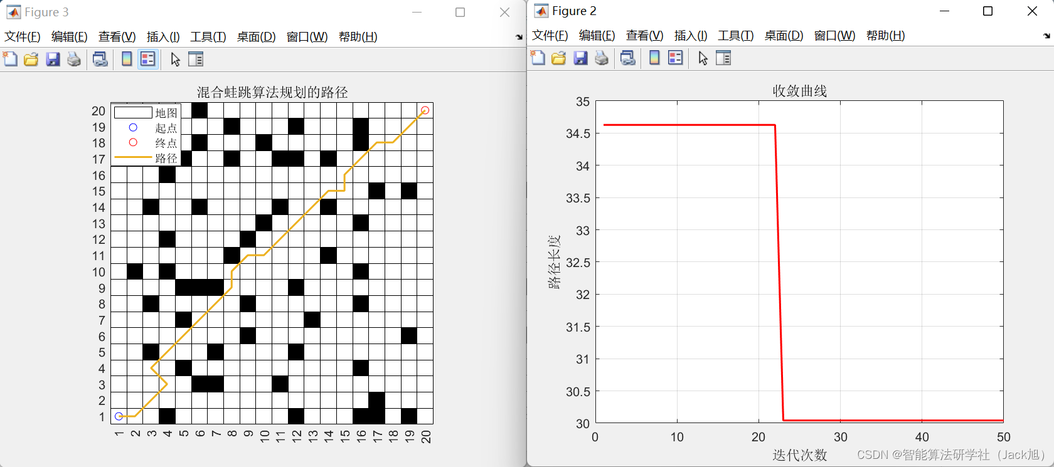The height and width of the screenshot is (467, 1054).
Task: Open 帮助(H) menu in Figure 2
Action: tap(885, 36)
